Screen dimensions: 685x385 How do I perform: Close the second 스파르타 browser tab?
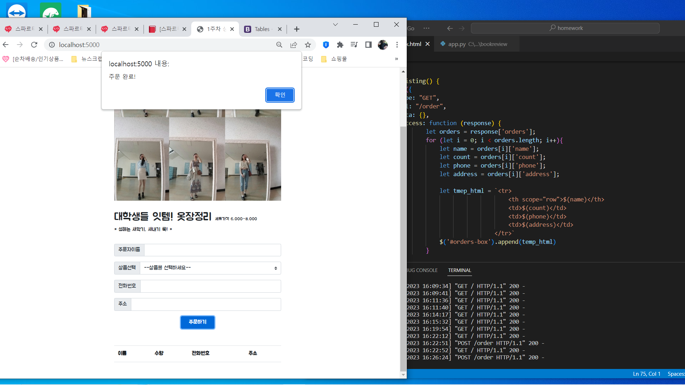coord(89,29)
